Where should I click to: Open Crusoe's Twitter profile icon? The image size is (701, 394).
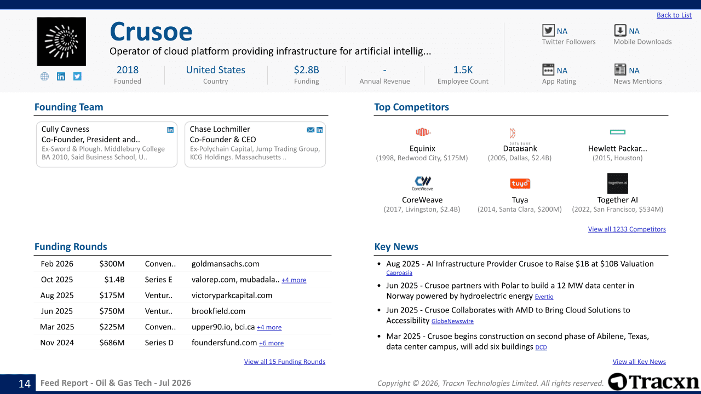click(77, 77)
